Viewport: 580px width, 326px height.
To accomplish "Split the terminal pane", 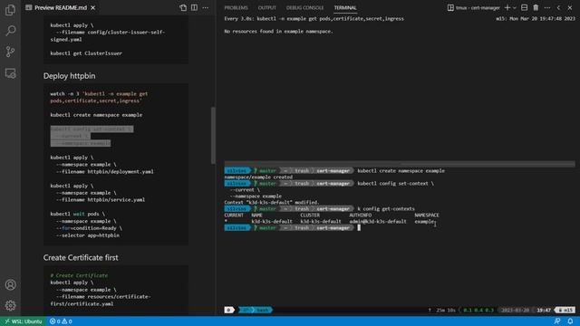I will pyautogui.click(x=524, y=8).
